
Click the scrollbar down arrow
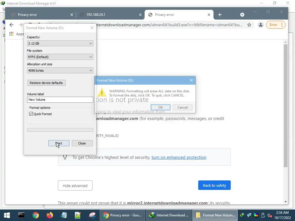tap(285, 202)
